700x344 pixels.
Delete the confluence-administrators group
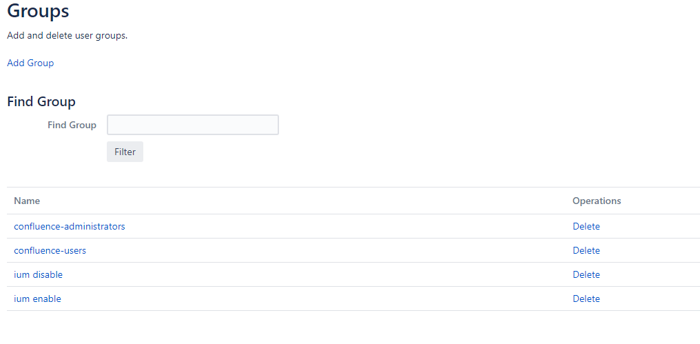tap(586, 226)
